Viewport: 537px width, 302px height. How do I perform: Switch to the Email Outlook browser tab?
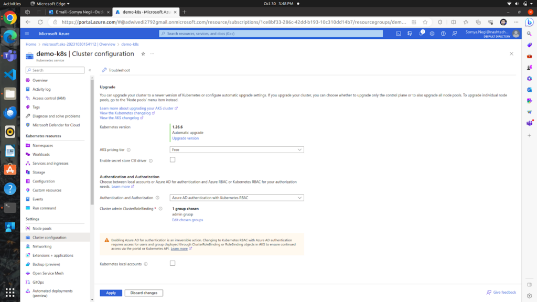[78, 12]
